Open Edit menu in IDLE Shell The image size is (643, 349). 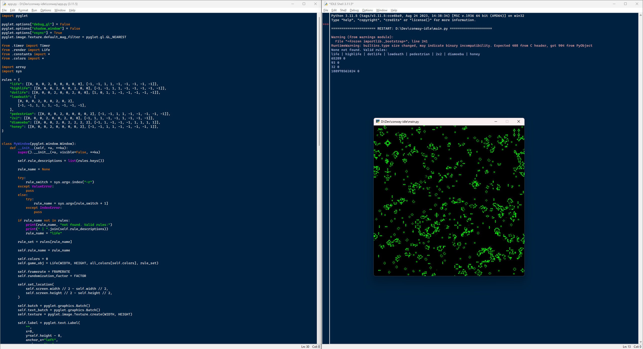334,10
